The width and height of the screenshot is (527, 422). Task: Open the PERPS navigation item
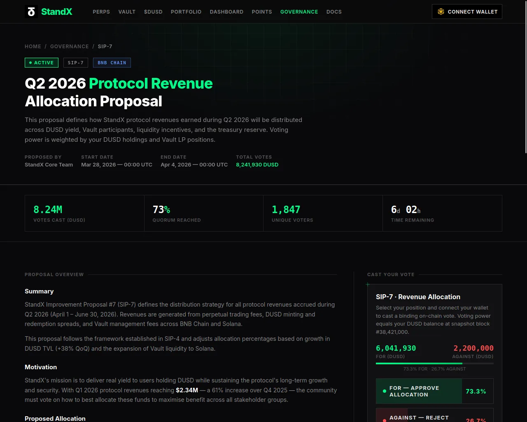[x=101, y=12]
